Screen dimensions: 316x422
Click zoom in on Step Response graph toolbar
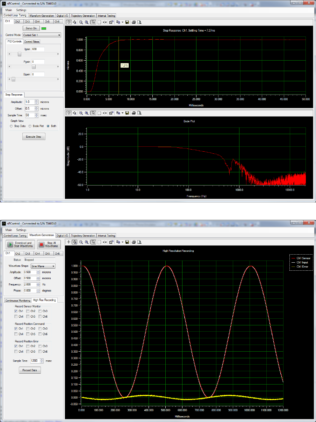coord(86,22)
